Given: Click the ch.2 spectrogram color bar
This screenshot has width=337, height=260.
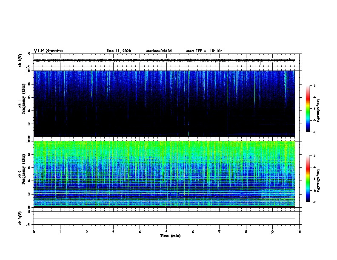Looking at the screenshot, I should click(x=308, y=179).
